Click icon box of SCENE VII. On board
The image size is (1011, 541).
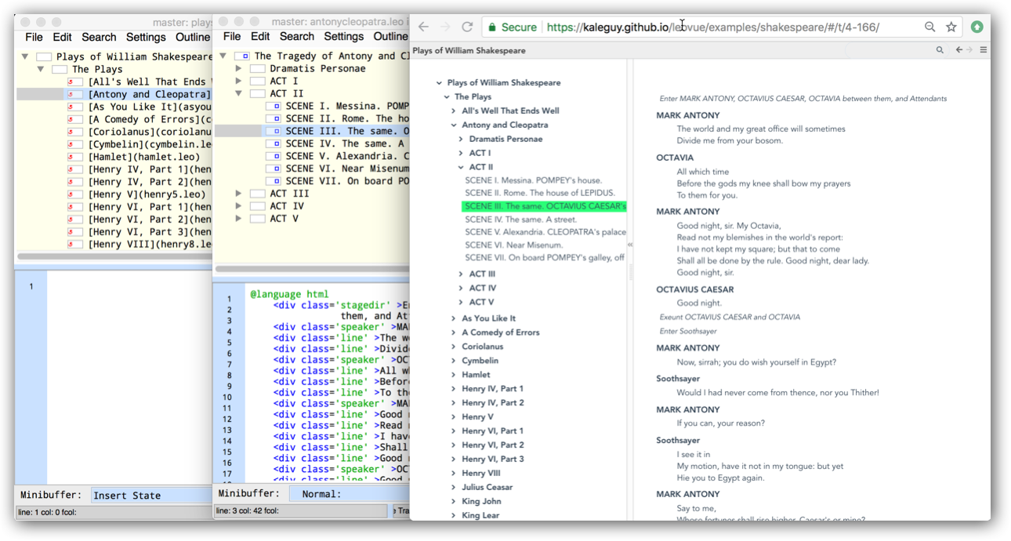click(274, 181)
